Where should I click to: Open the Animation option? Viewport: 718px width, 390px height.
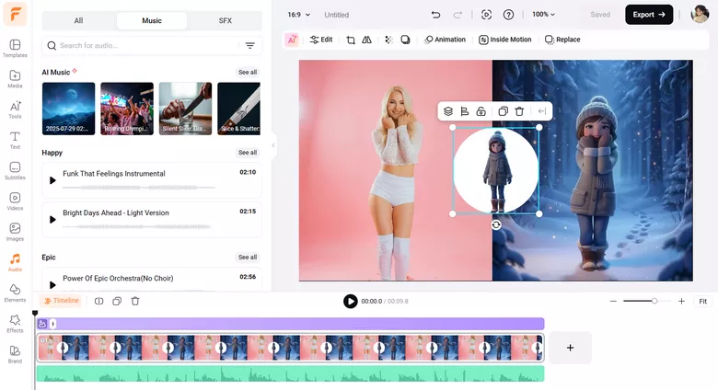coord(445,40)
